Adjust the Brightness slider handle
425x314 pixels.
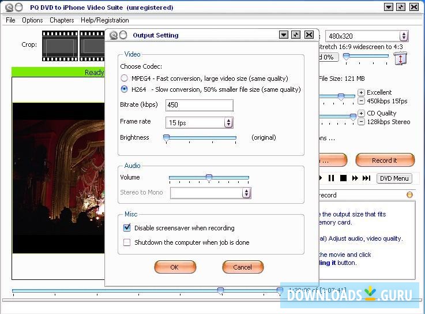tap(166, 138)
